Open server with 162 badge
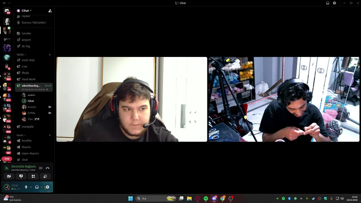Screen dimensions: 361x203 pyautogui.click(x=7, y=76)
